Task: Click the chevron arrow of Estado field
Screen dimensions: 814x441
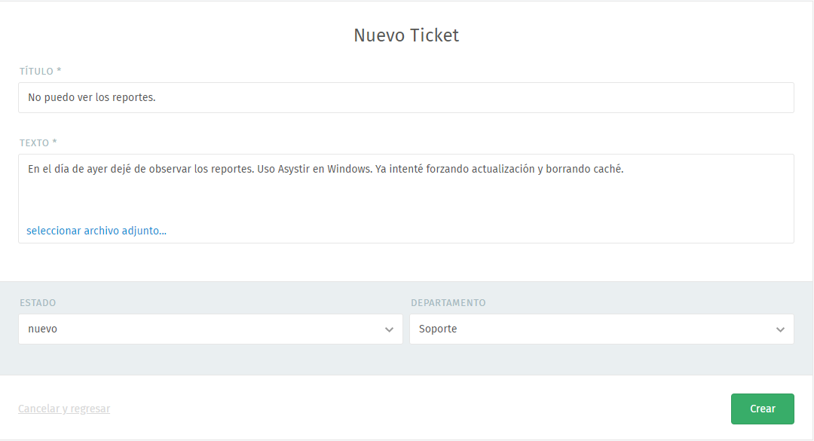Action: point(389,329)
